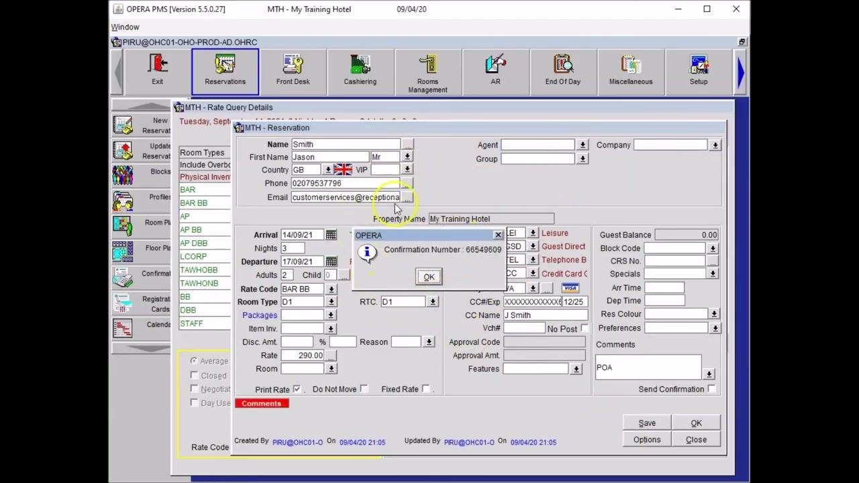Viewport: 859px width, 483px height.
Task: Open the Profiles sidebar icon
Action: point(123,201)
